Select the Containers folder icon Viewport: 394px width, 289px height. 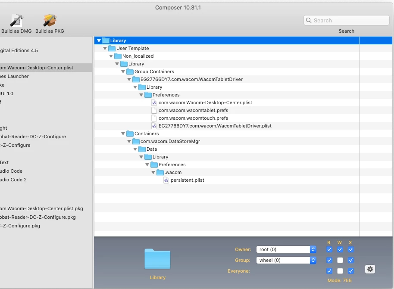130,134
